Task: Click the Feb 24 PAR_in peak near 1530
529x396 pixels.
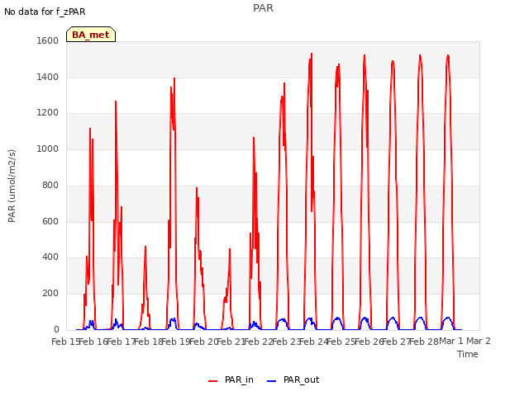Action: point(312,54)
